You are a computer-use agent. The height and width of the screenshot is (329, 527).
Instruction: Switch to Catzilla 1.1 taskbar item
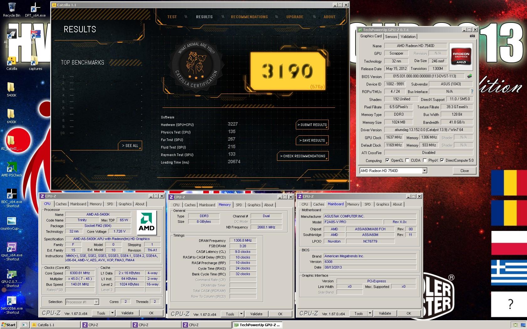[55, 325]
